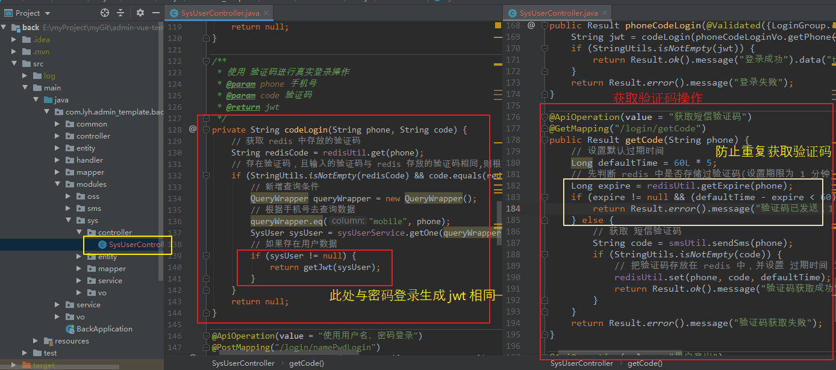Click the @ gutter icon at line 128
This screenshot has width=836, height=370.
(x=193, y=129)
